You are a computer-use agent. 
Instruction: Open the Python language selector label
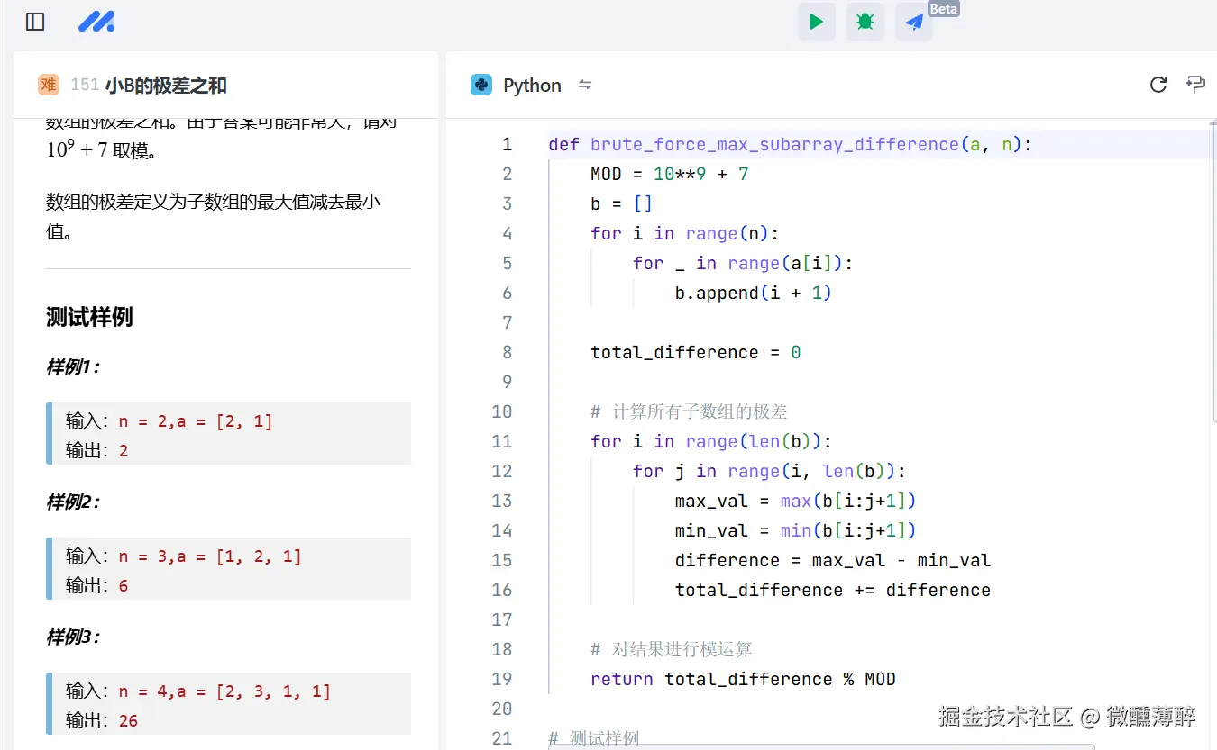532,86
